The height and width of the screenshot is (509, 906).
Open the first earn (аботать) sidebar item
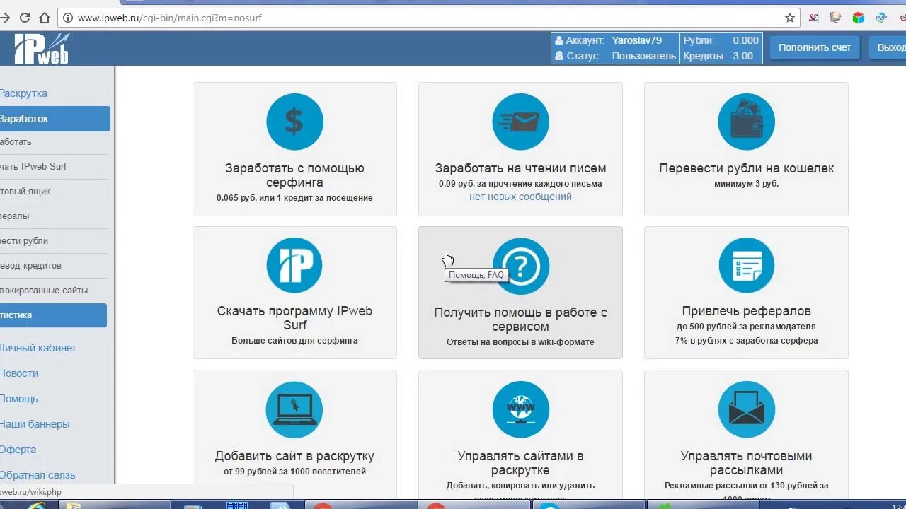click(16, 141)
